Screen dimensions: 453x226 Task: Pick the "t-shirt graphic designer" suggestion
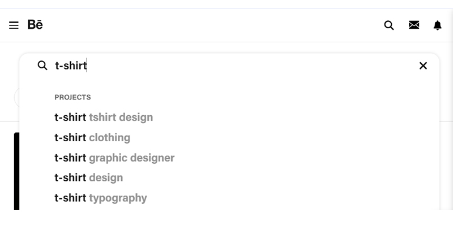click(x=114, y=158)
